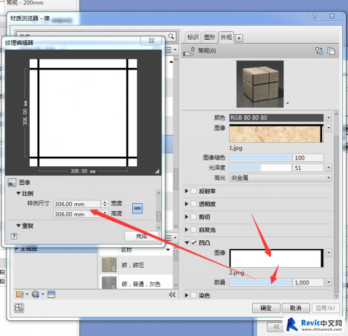Expand the 剪切 section
Viewport: 348px width, 336px height.
[x=187, y=217]
